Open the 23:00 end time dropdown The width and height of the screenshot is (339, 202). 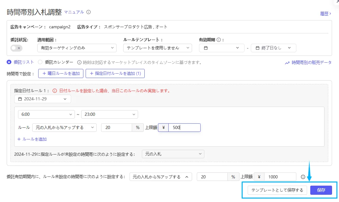pyautogui.click(x=110, y=114)
